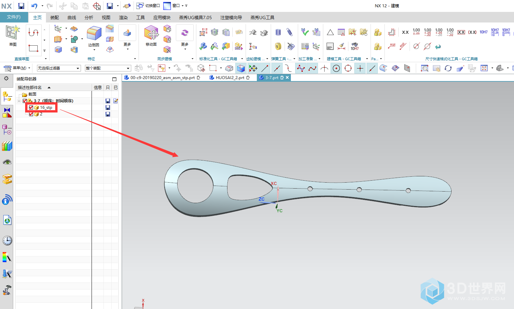514x309 pixels.
Task: Click the blue 10H7 fit tolerance icon
Action: (484, 32)
